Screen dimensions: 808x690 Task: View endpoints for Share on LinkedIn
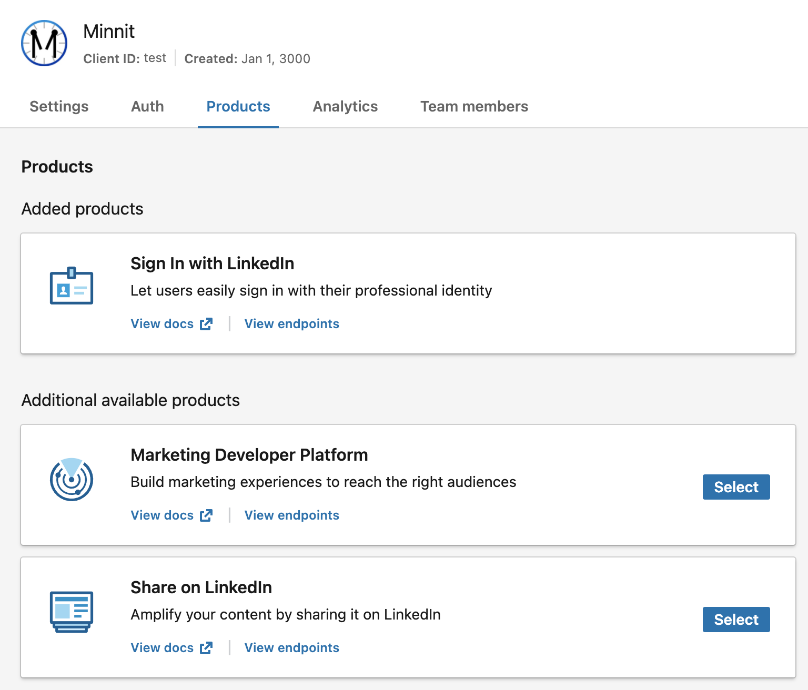click(291, 647)
